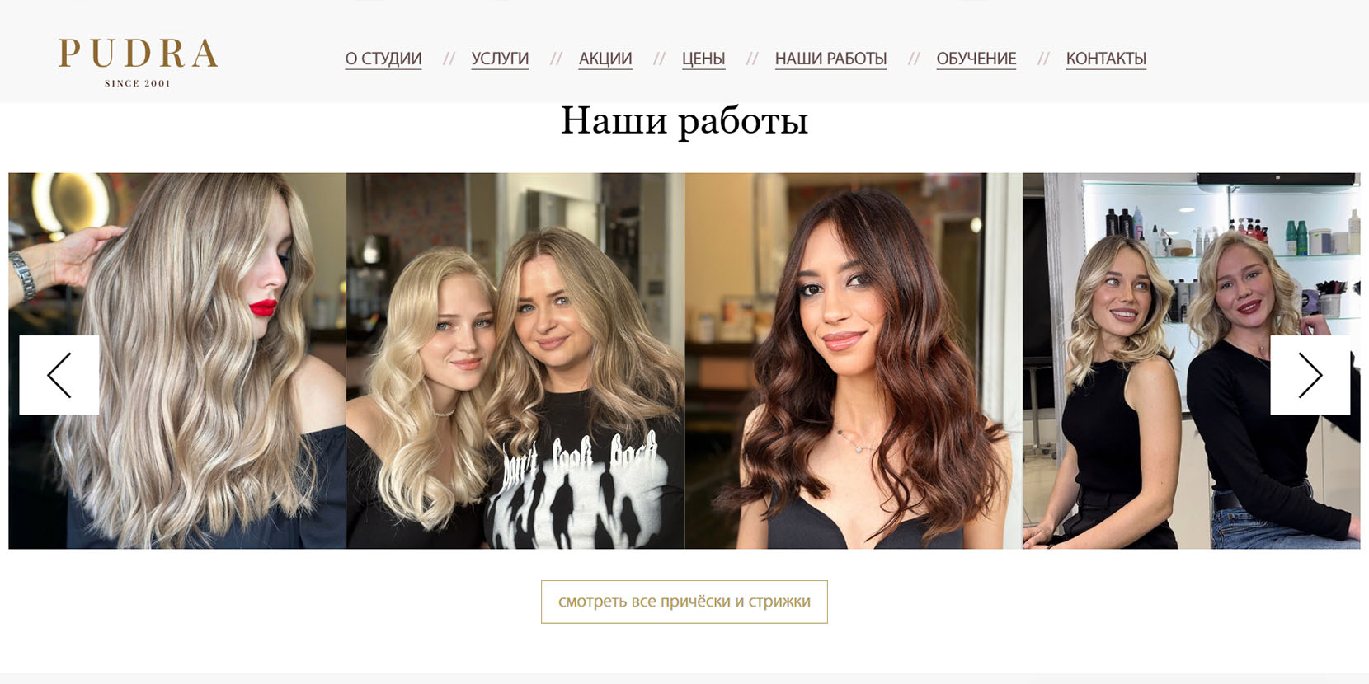Advance the gallery with right arrow
Image resolution: width=1369 pixels, height=684 pixels.
(1310, 375)
